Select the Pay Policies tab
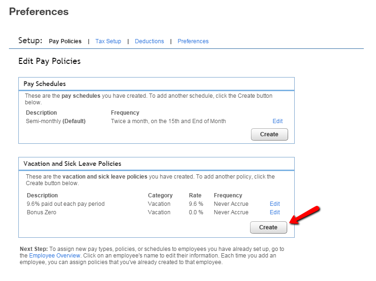Viewport: 376px width, 281px height. click(x=65, y=41)
